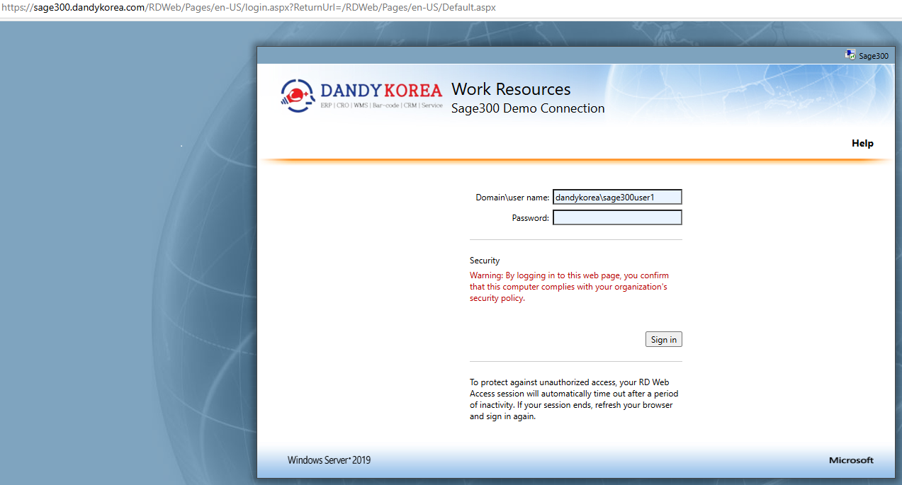Click the Windows Server 2019 footer text
The image size is (902, 485).
point(329,460)
